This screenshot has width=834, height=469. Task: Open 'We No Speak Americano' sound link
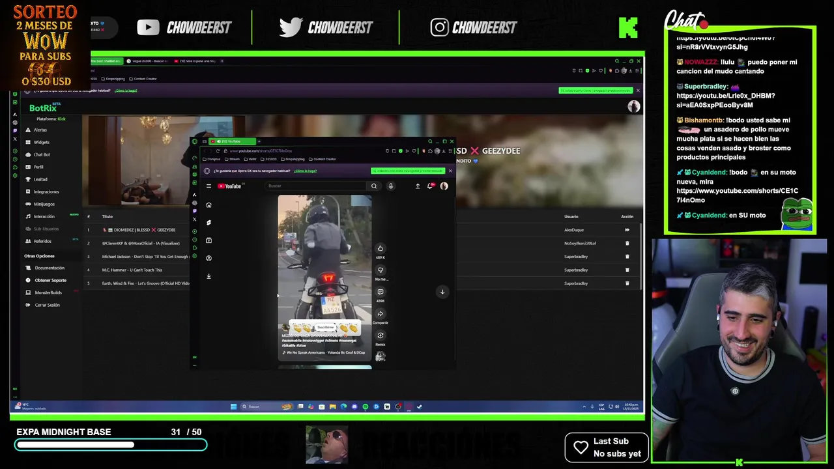[x=323, y=352]
